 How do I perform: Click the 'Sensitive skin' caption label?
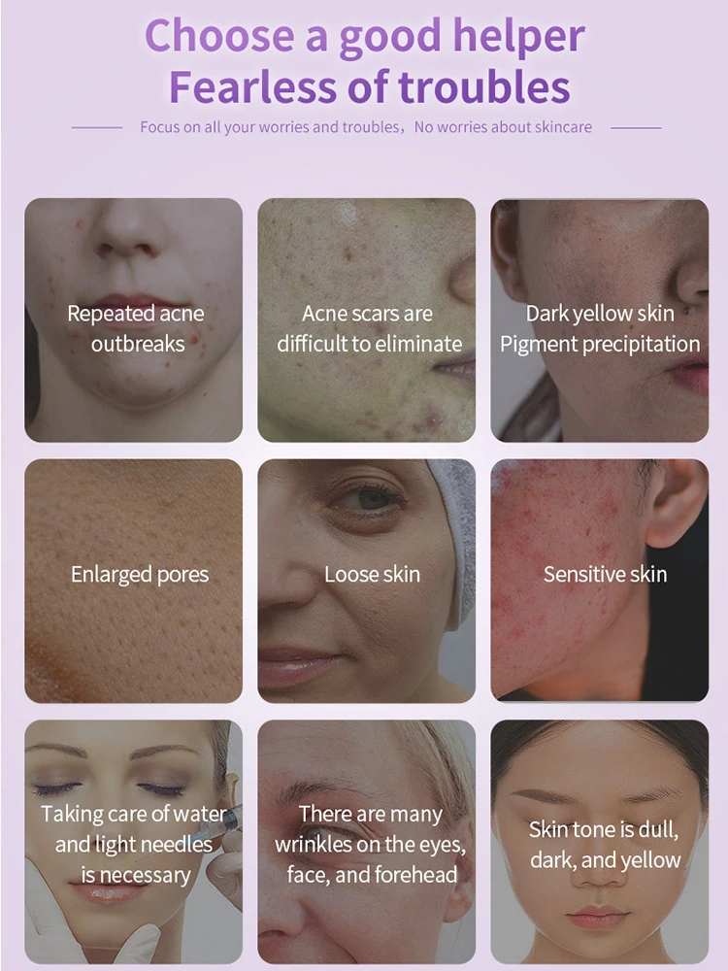[605, 574]
